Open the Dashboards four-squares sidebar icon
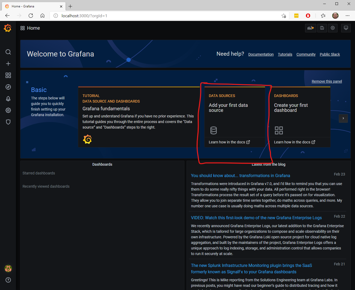The width and height of the screenshot is (355, 290). (x=8, y=75)
